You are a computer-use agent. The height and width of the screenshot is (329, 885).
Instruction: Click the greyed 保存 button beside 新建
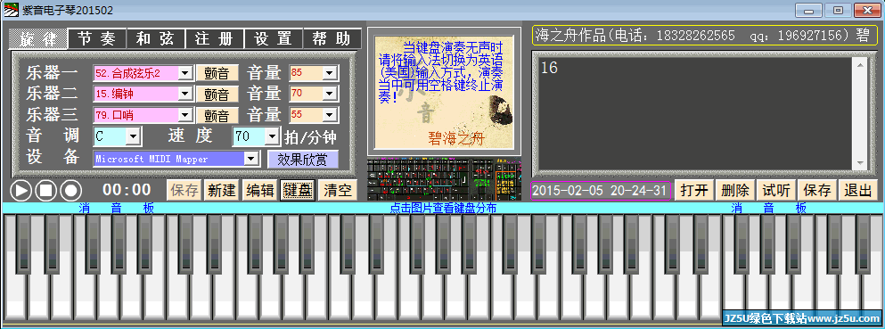[x=184, y=190]
